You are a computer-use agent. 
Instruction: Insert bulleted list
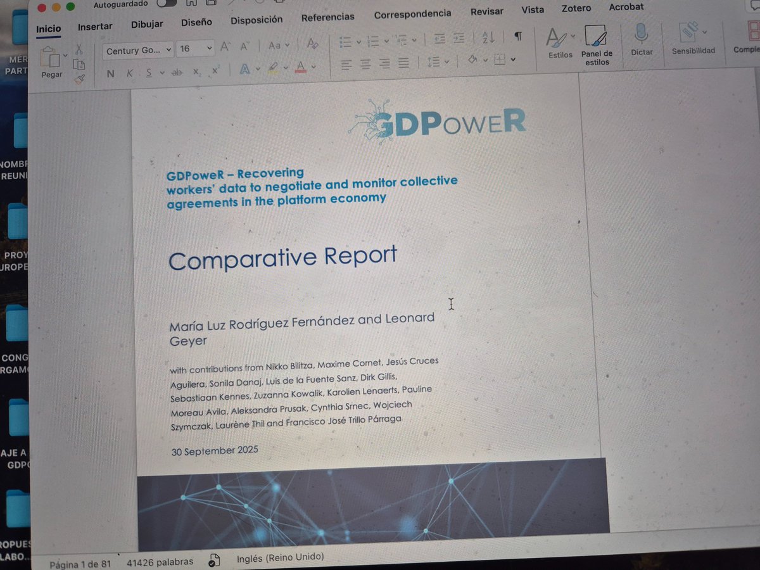[x=345, y=42]
